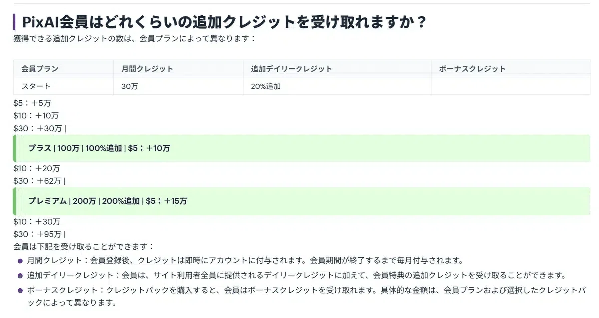This screenshot has width=599, height=318.
Task: Click the $30:+95万 line
Action: pyautogui.click(x=40, y=234)
